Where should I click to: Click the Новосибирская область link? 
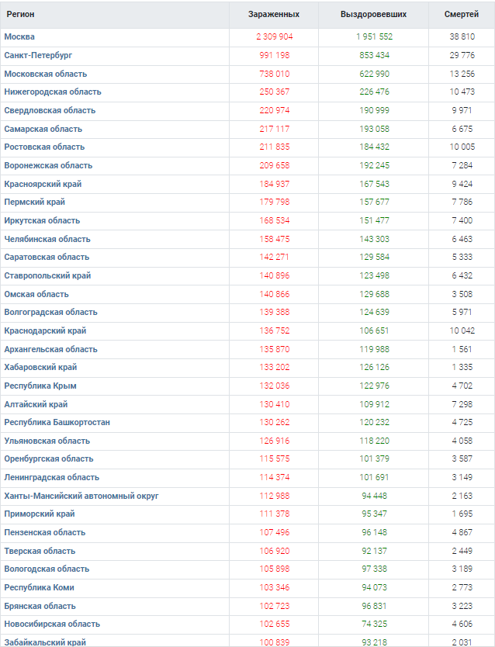pos(52,624)
